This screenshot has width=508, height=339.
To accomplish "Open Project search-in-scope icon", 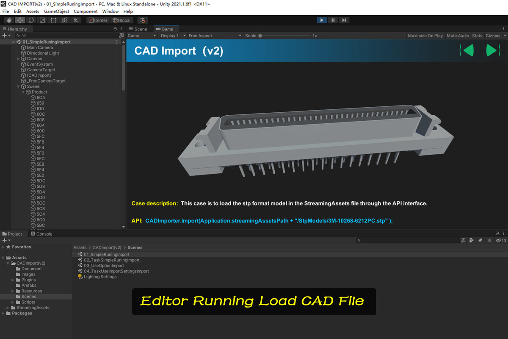I will coord(463,240).
